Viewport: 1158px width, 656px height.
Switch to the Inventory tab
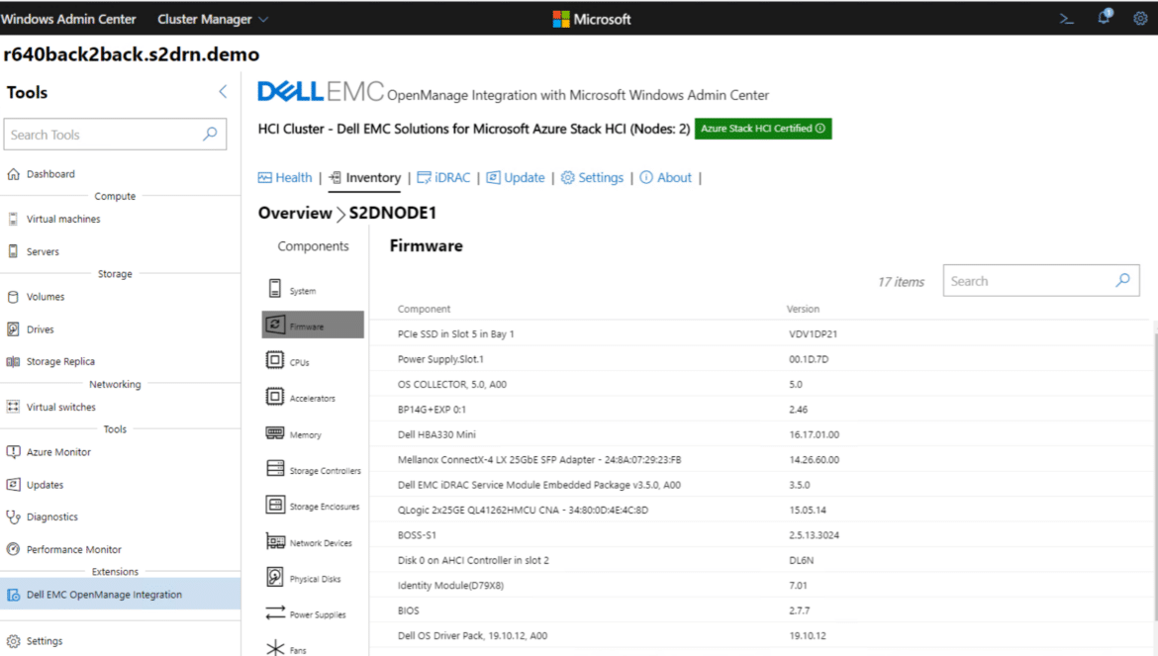pos(365,178)
